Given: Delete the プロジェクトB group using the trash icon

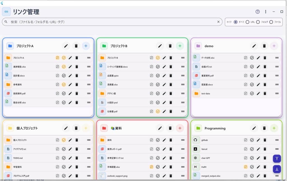Looking at the screenshot, I should 170,46.
